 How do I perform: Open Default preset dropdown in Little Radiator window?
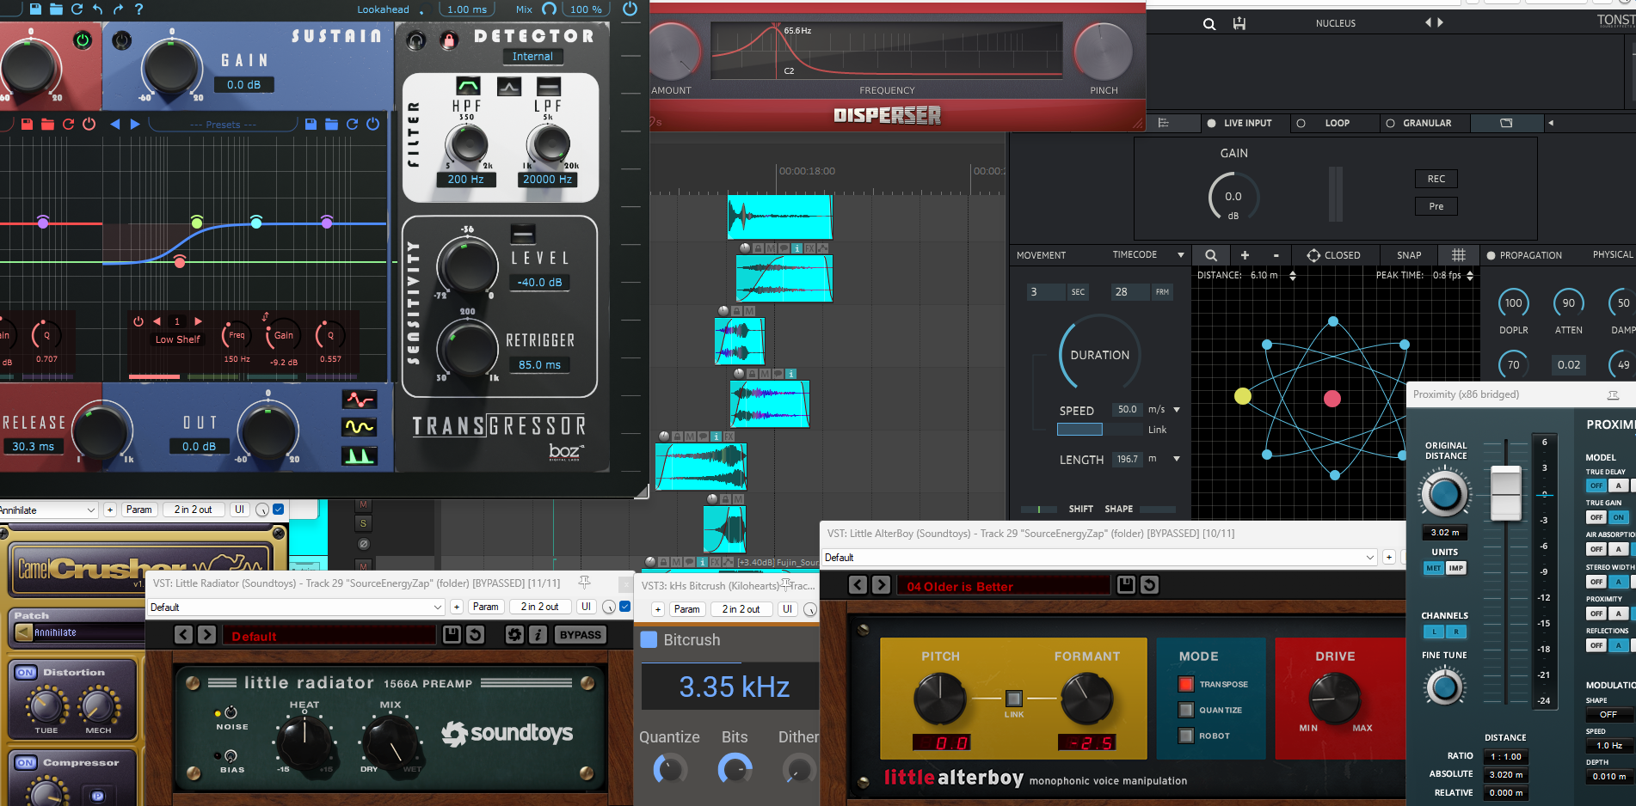point(296,608)
